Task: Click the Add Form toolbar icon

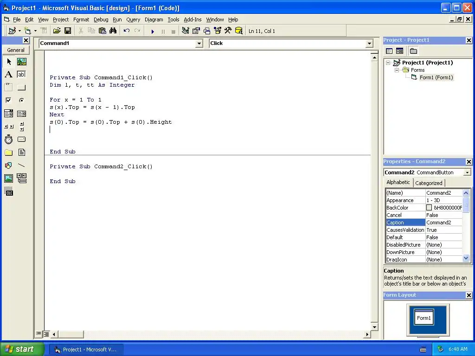Action: point(27,31)
